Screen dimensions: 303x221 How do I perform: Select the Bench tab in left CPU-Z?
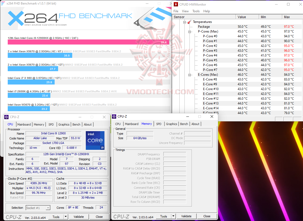tap(76, 124)
